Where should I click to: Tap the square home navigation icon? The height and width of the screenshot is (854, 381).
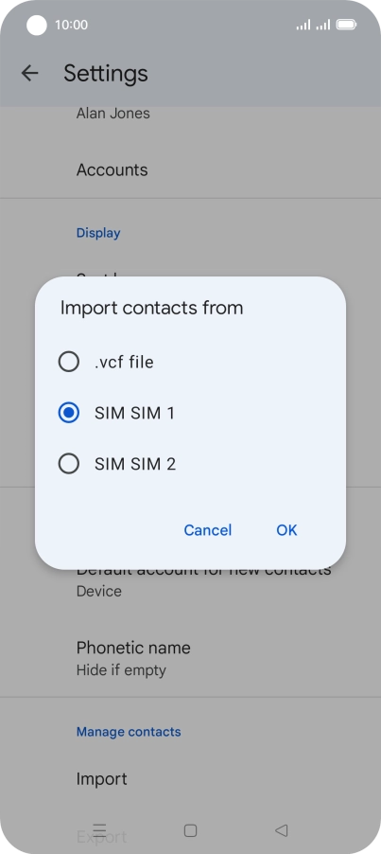(190, 830)
